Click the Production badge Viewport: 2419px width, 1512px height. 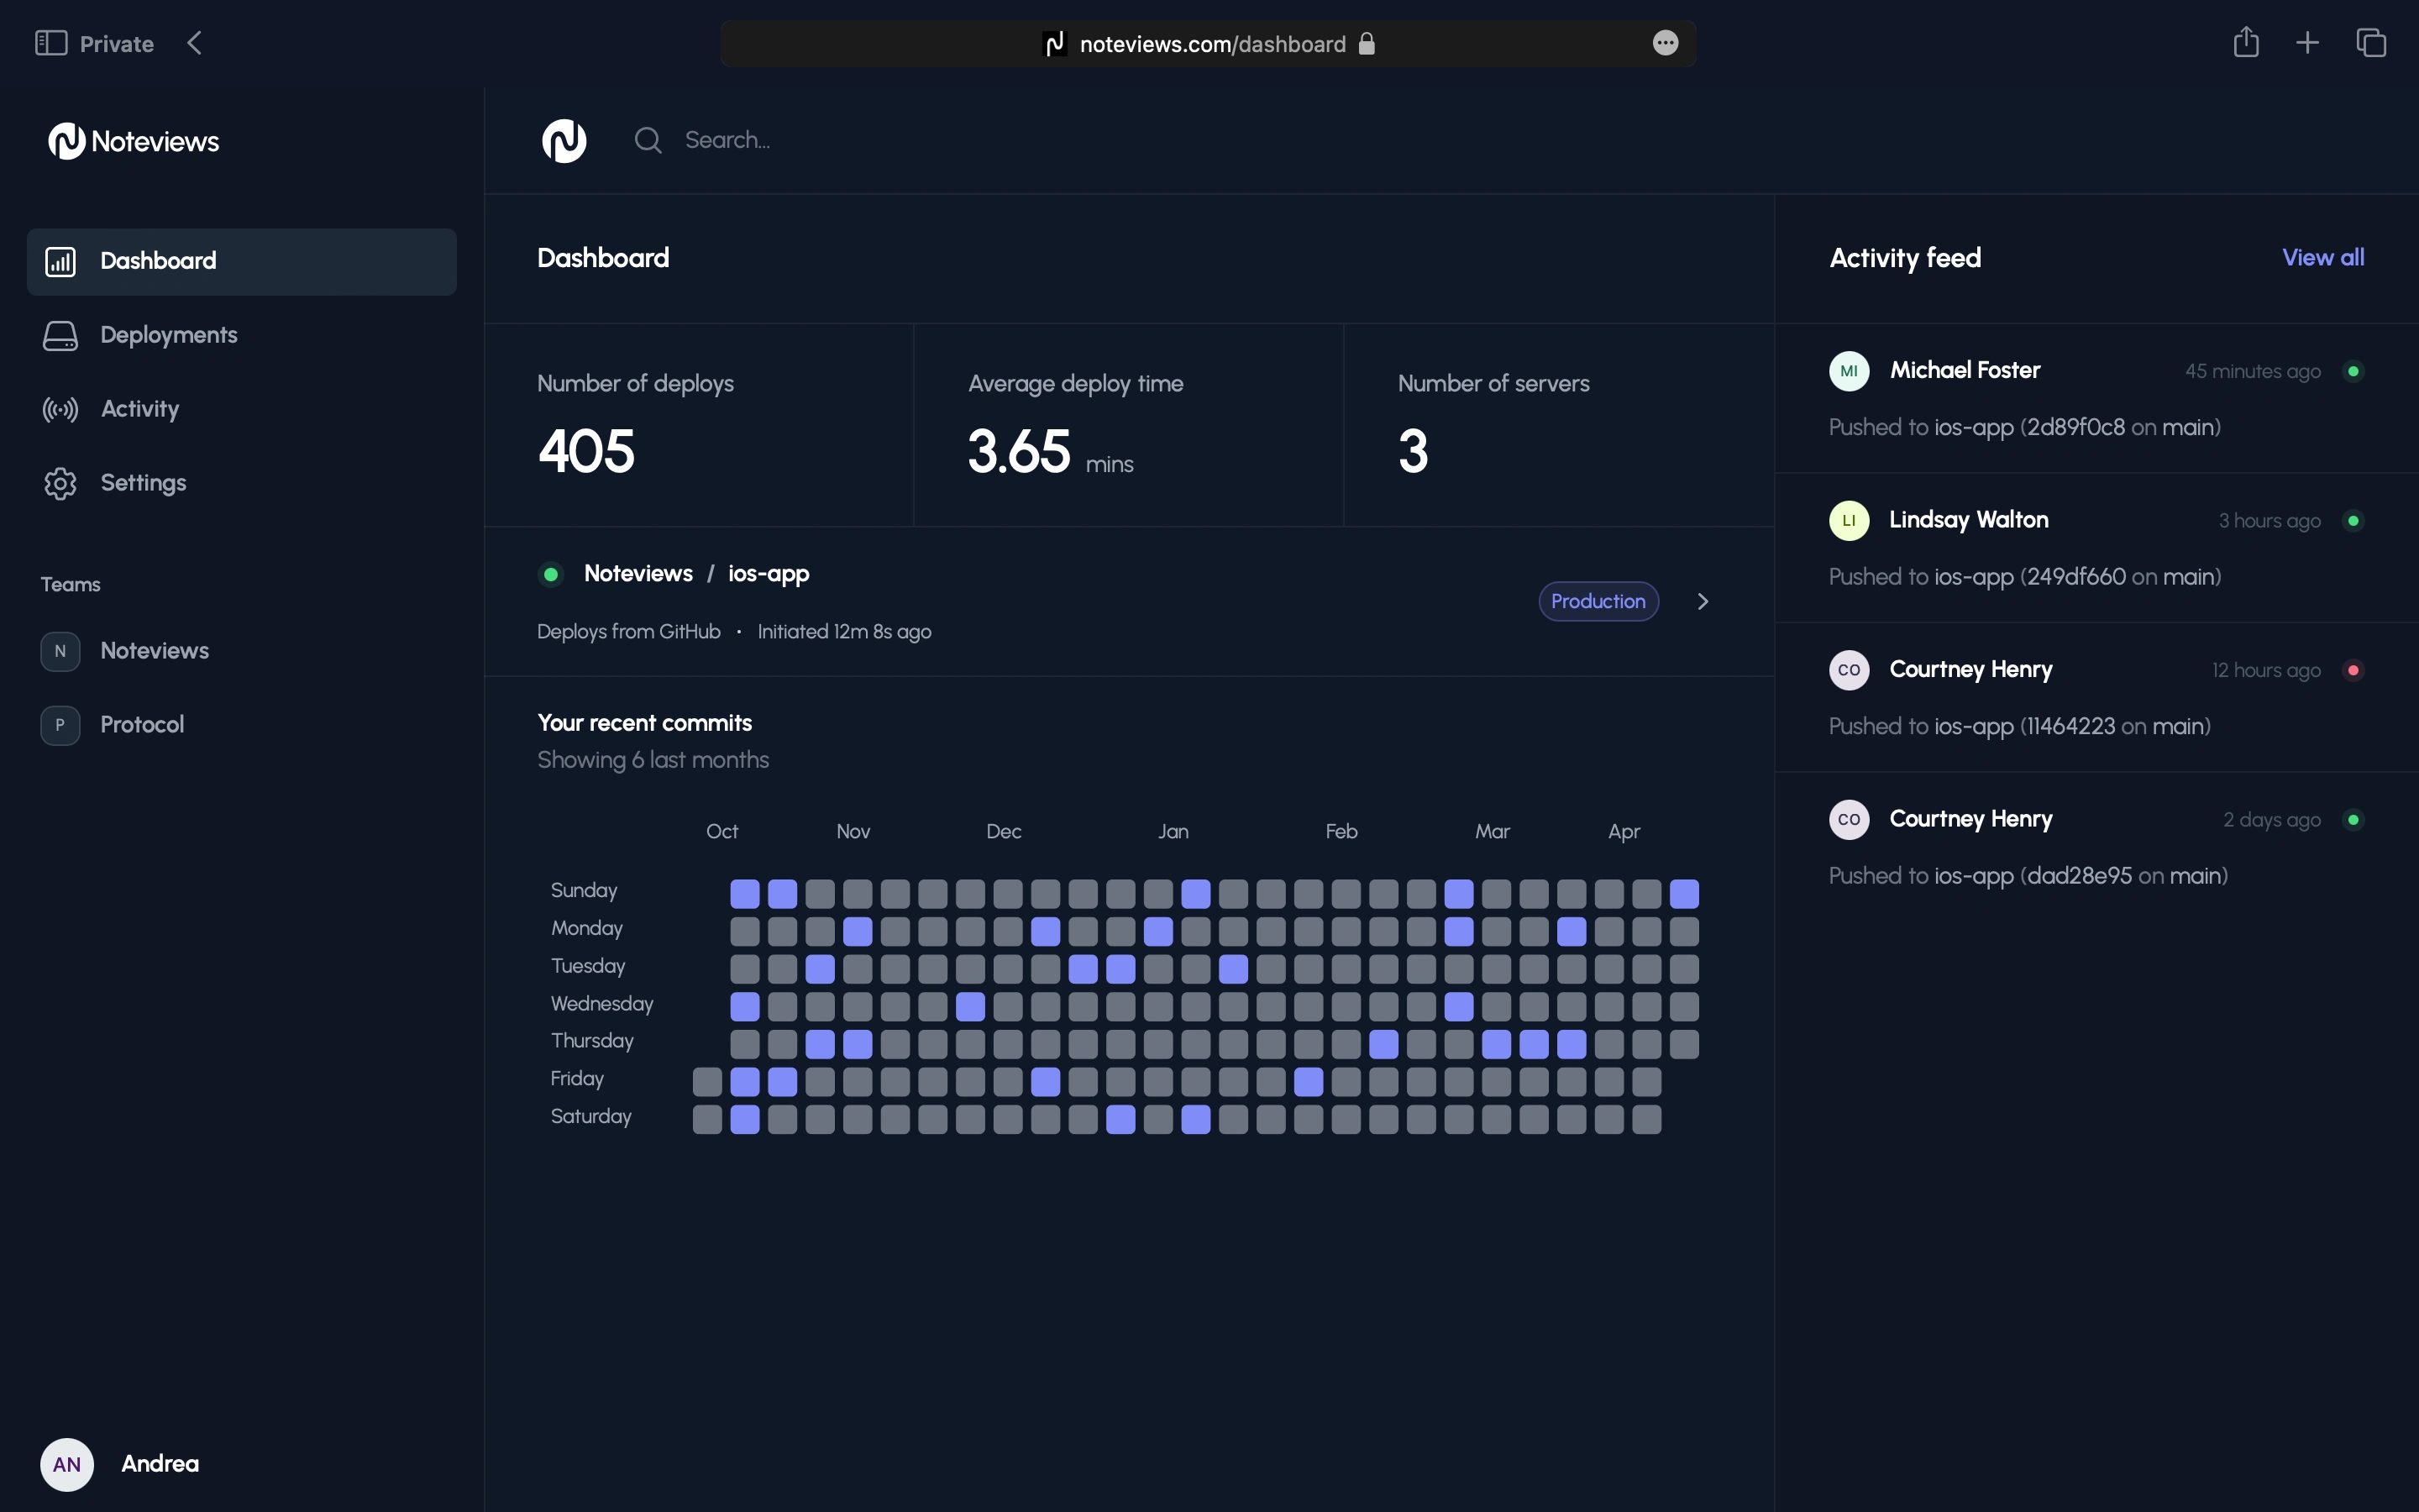point(1598,601)
